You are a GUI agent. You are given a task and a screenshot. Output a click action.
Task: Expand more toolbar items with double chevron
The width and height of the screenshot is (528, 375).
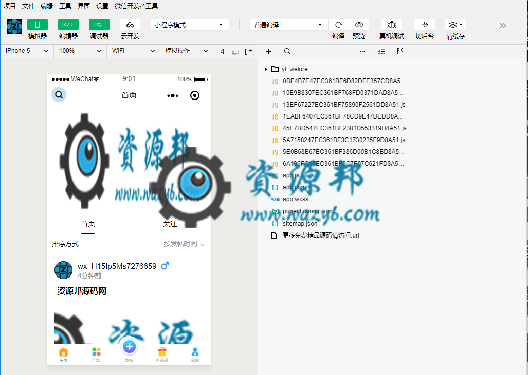click(x=503, y=26)
